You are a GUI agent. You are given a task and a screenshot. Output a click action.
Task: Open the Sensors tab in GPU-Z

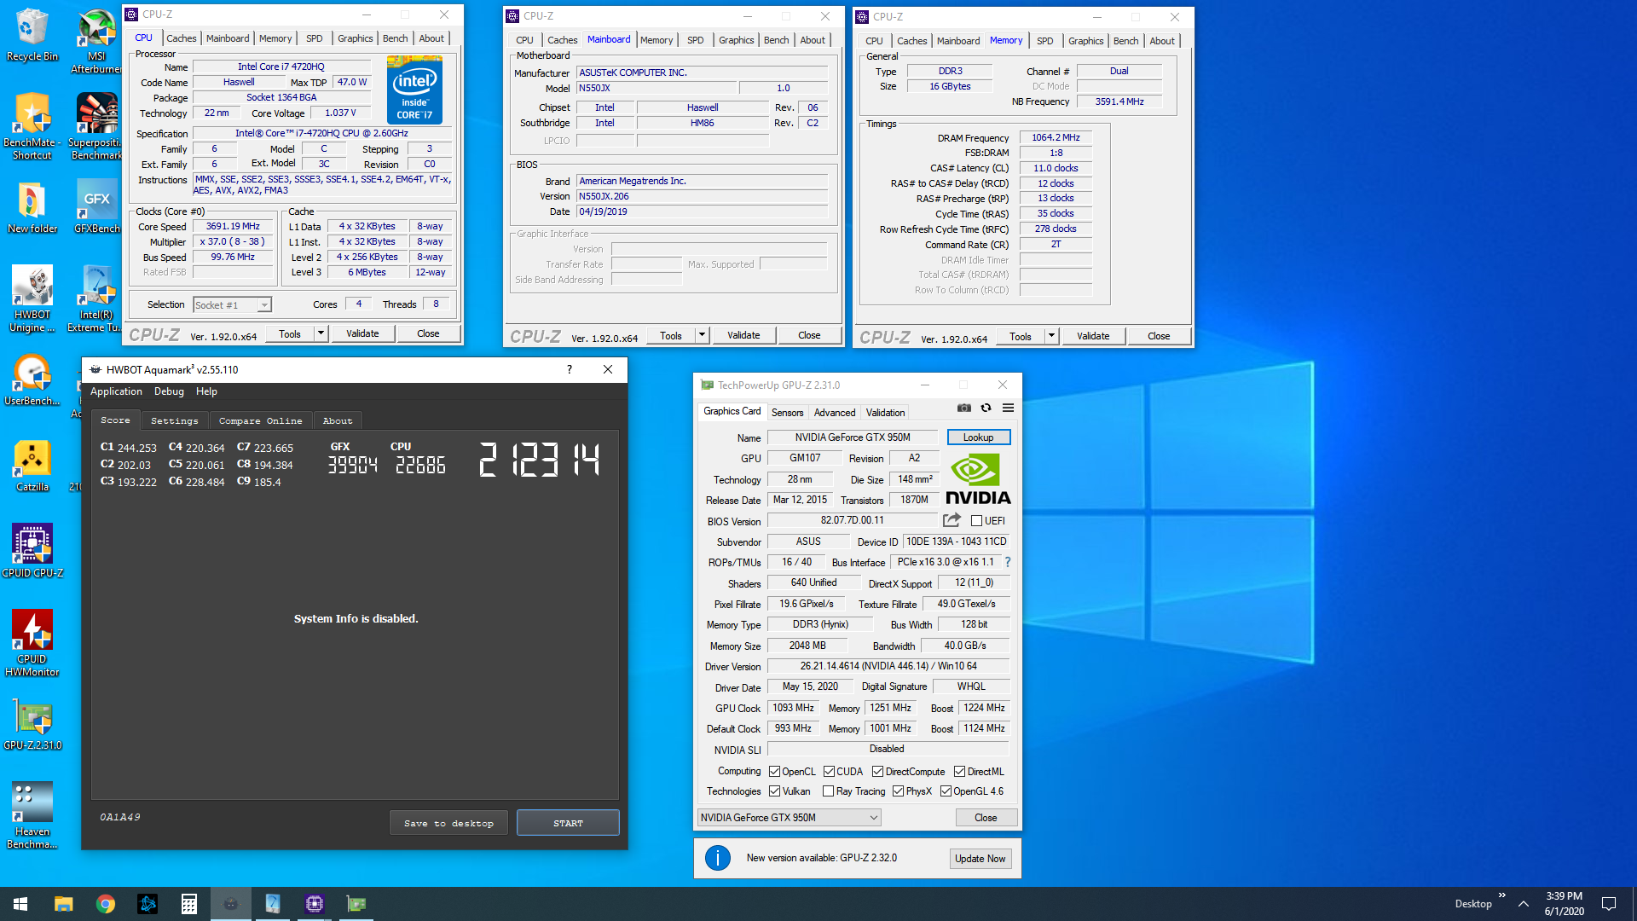pyautogui.click(x=787, y=413)
